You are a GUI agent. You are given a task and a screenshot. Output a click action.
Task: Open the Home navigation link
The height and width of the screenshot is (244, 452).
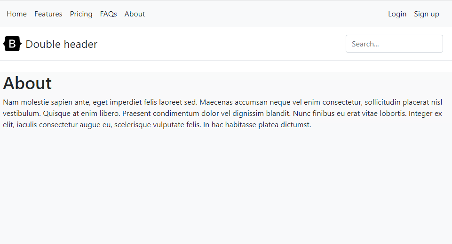pyautogui.click(x=17, y=14)
